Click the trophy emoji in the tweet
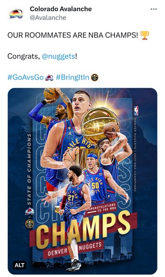The image size is (165, 277). click(145, 35)
